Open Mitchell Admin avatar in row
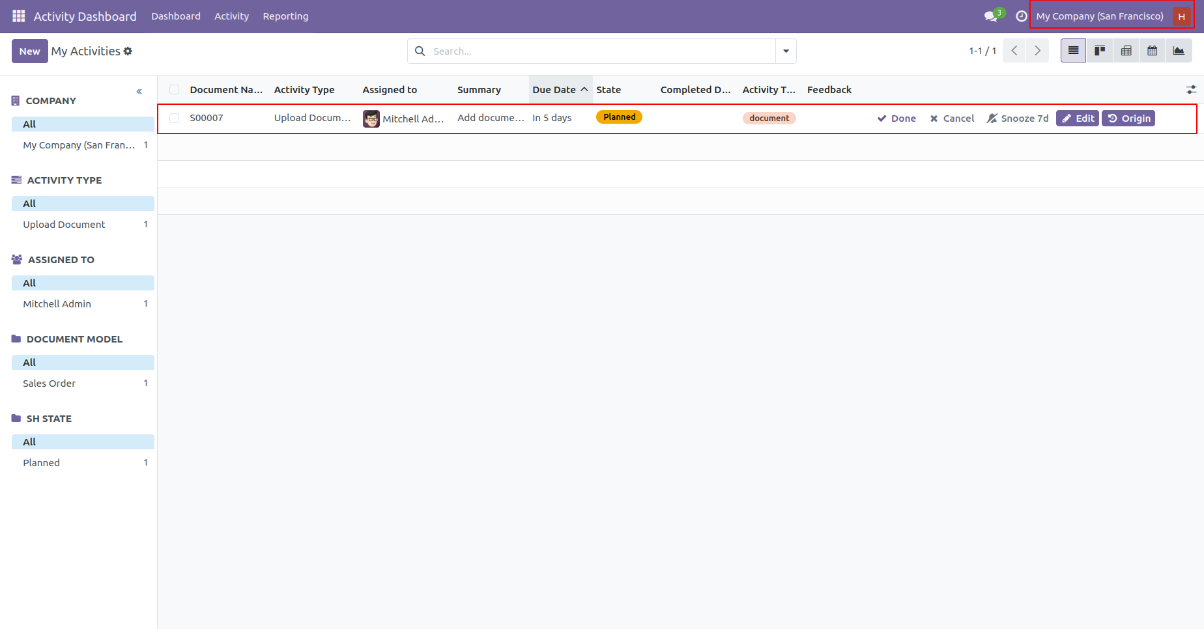1204x629 pixels. [371, 119]
